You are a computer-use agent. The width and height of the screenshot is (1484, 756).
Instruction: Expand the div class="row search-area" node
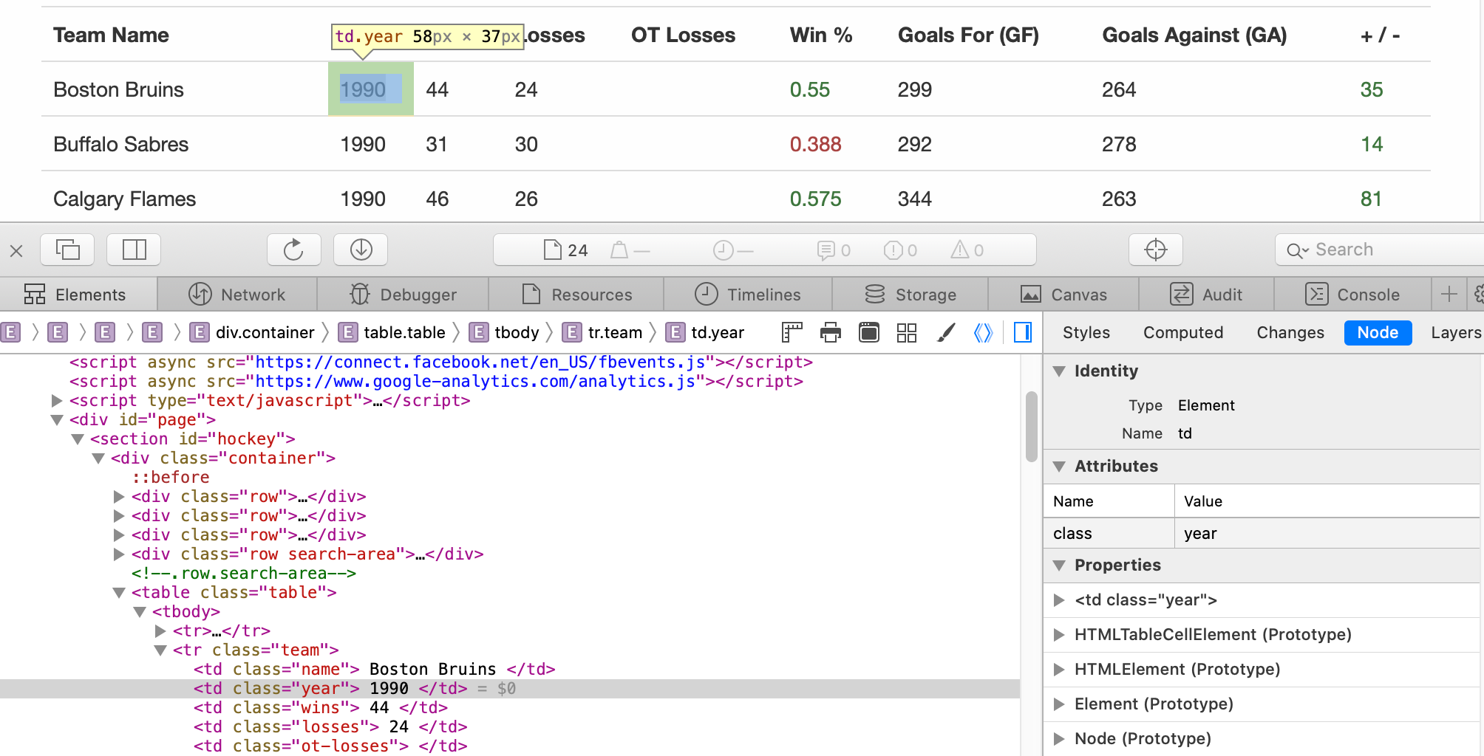[x=118, y=554]
